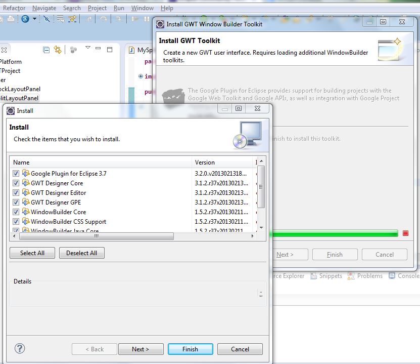Open the Run menu
This screenshot has height=364, width=420.
pos(119,8)
